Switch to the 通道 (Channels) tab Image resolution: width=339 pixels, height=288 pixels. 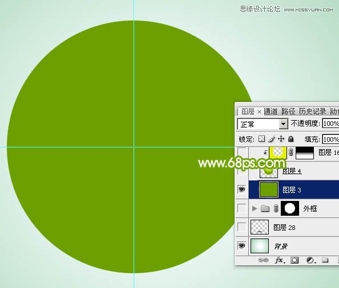coord(271,112)
